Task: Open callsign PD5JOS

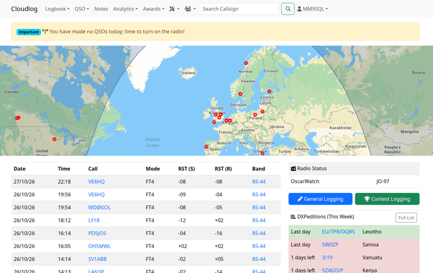Action: (97, 233)
